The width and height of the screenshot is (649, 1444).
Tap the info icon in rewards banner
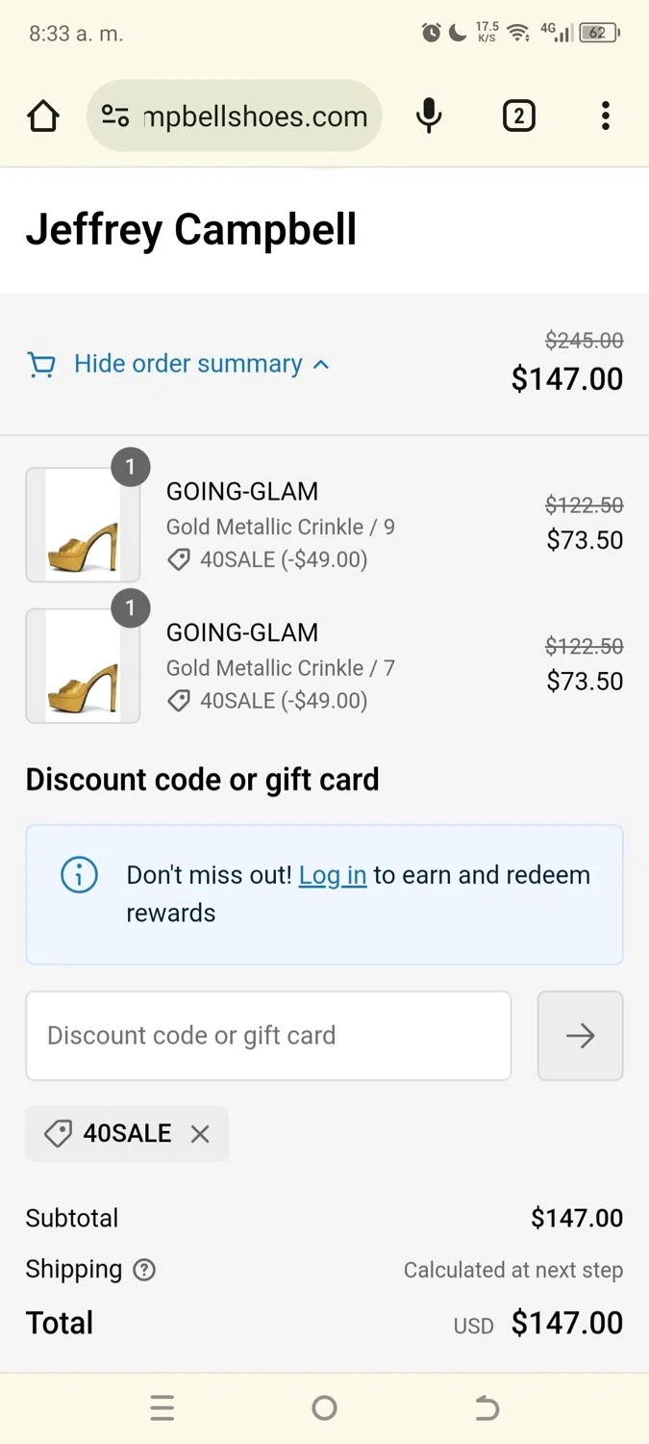point(79,875)
